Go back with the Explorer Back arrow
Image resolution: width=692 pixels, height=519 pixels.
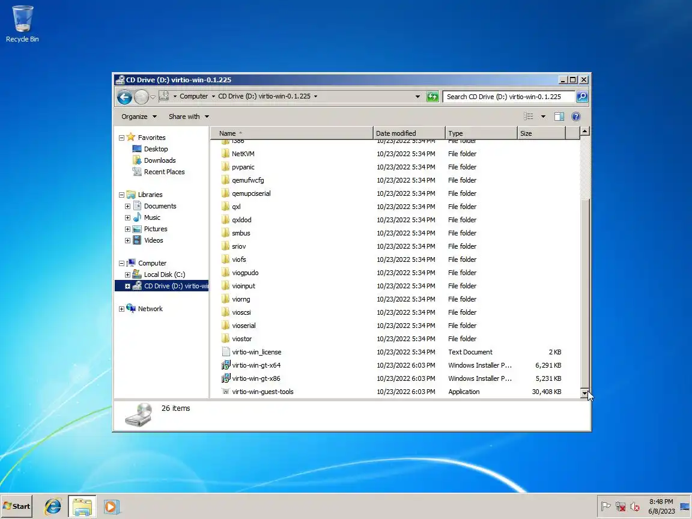[124, 97]
